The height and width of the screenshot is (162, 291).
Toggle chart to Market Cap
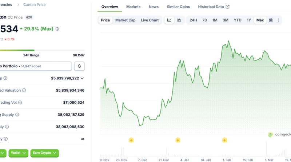click(x=125, y=20)
